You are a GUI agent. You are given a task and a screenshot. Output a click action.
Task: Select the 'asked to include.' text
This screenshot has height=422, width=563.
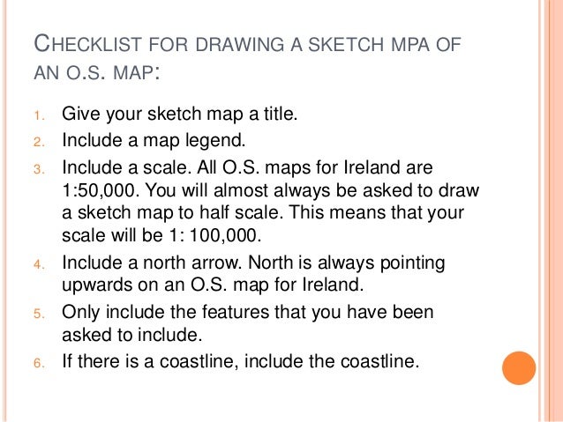tap(132, 335)
